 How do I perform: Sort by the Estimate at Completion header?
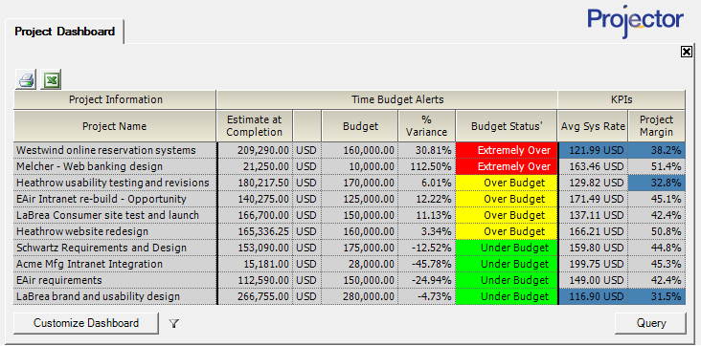(255, 126)
